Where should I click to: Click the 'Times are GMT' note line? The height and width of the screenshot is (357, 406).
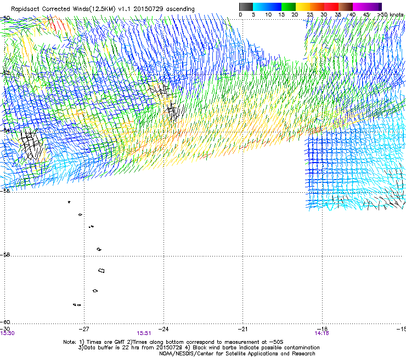click(x=173, y=342)
